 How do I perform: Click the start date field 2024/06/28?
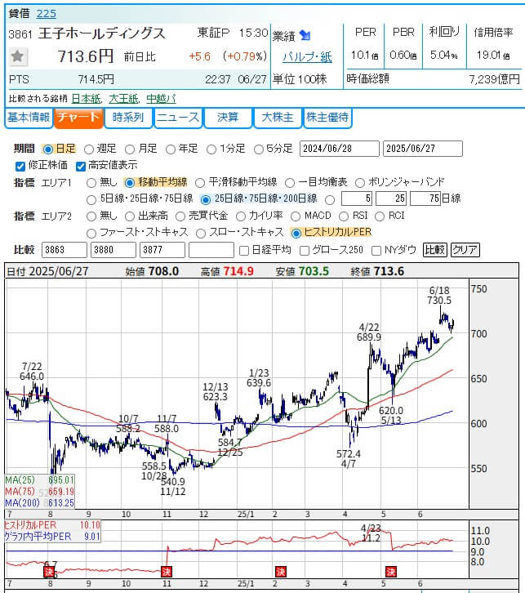point(340,149)
